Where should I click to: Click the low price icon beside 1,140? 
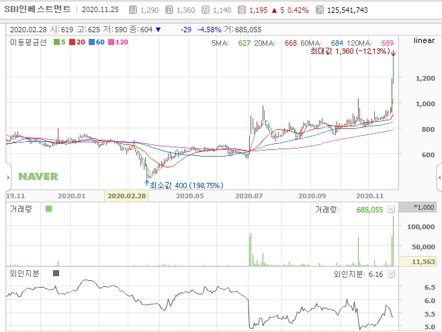pos(206,10)
